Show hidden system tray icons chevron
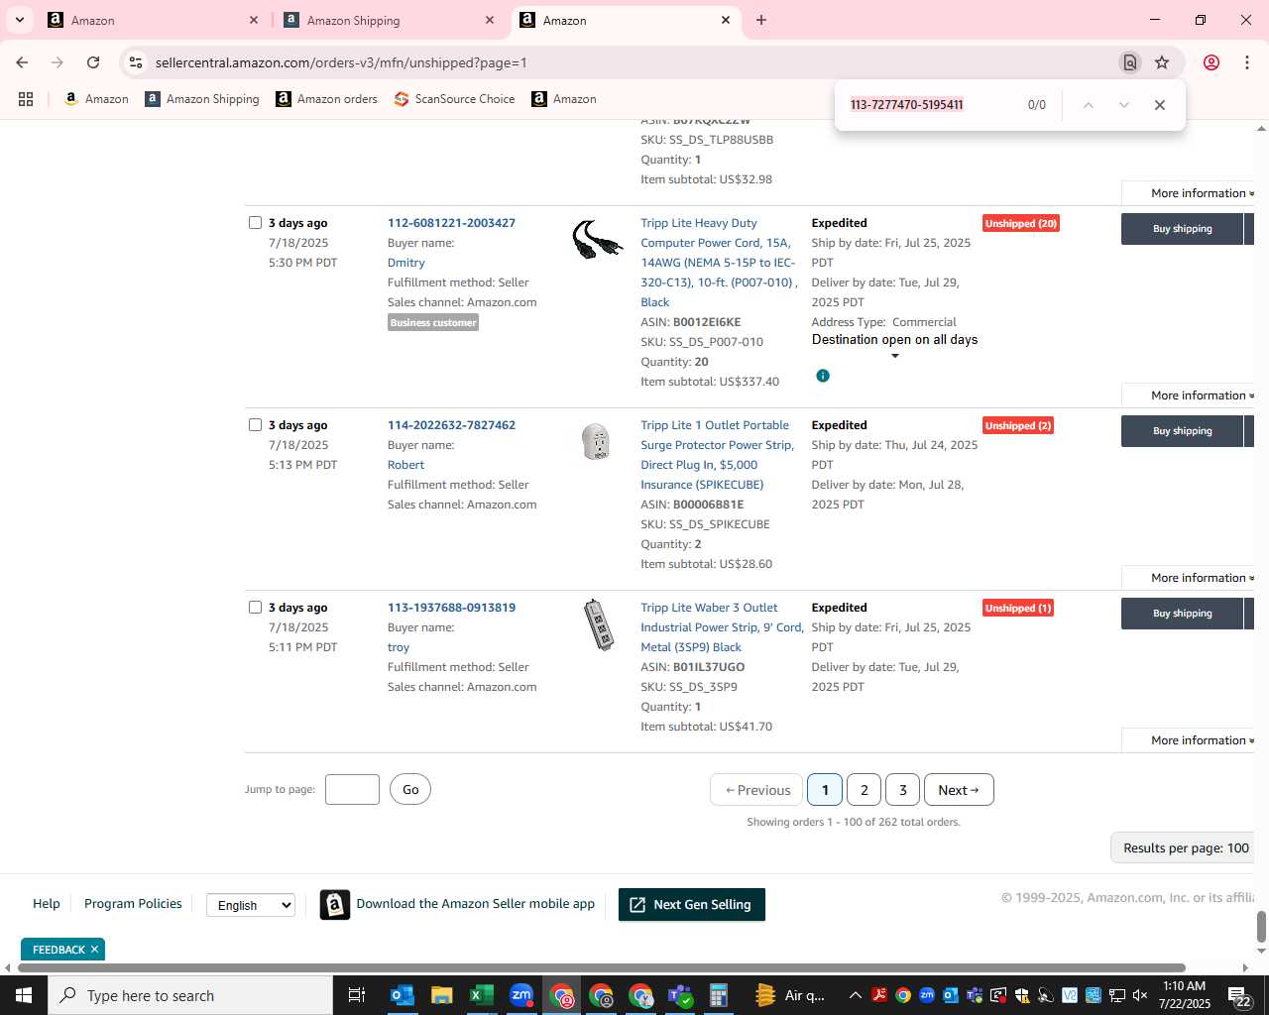The image size is (1269, 1015). click(x=855, y=995)
